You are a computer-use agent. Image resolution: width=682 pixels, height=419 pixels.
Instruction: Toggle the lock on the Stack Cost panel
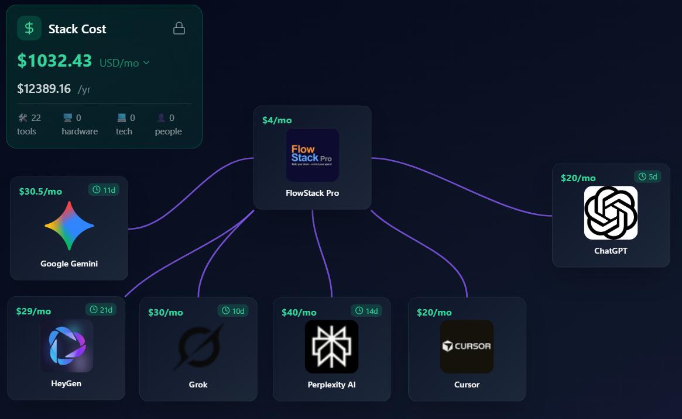pos(179,27)
